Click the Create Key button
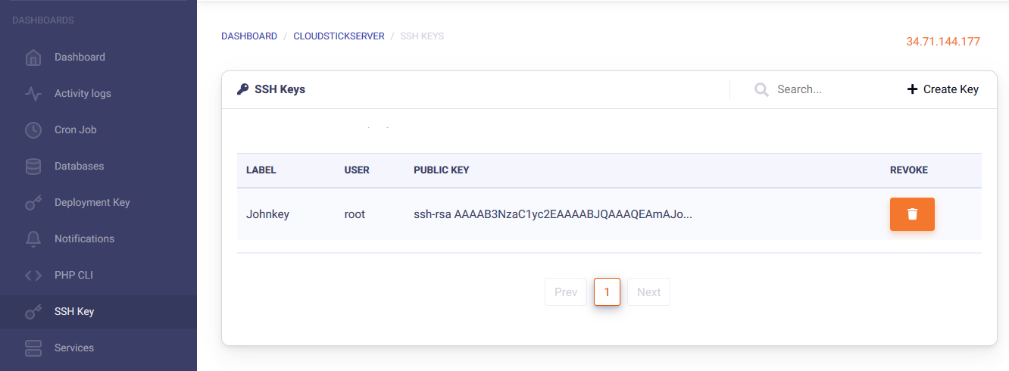This screenshot has width=1009, height=371. [x=943, y=89]
